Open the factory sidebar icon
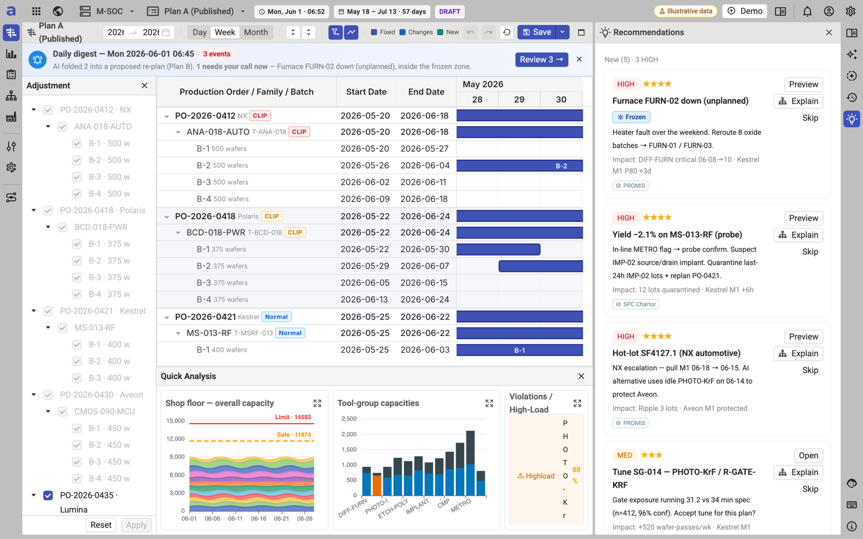Image resolution: width=863 pixels, height=539 pixels. [11, 117]
